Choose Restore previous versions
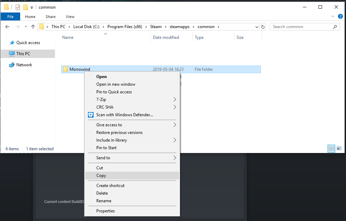Viewport: 346px width, 221px height. click(x=132, y=133)
